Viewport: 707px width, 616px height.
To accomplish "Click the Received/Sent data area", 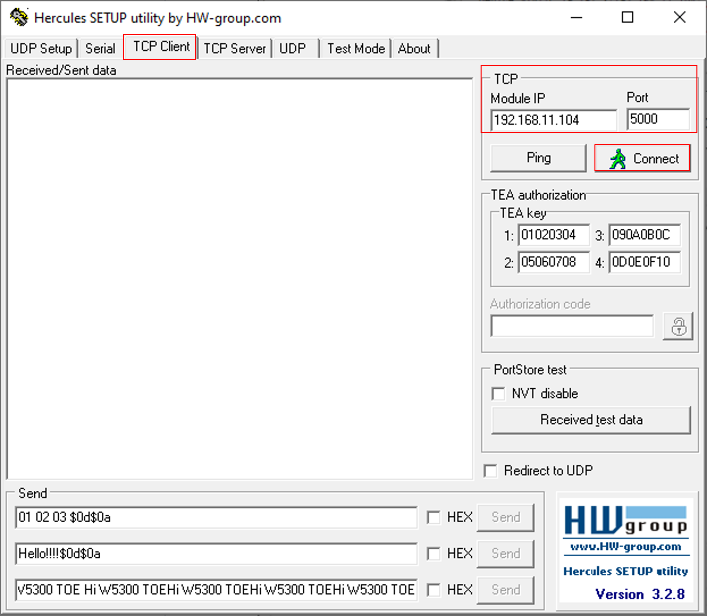I will [x=240, y=279].
